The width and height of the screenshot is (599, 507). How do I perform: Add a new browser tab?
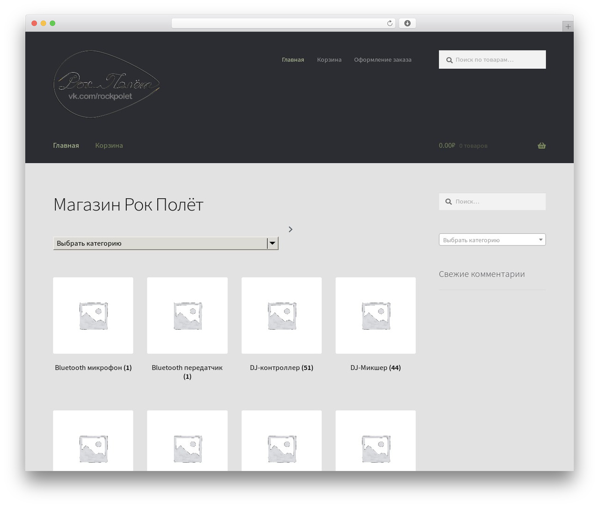click(568, 27)
